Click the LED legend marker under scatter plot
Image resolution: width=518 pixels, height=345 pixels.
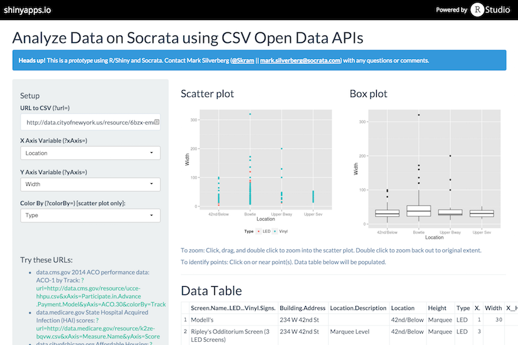point(260,230)
